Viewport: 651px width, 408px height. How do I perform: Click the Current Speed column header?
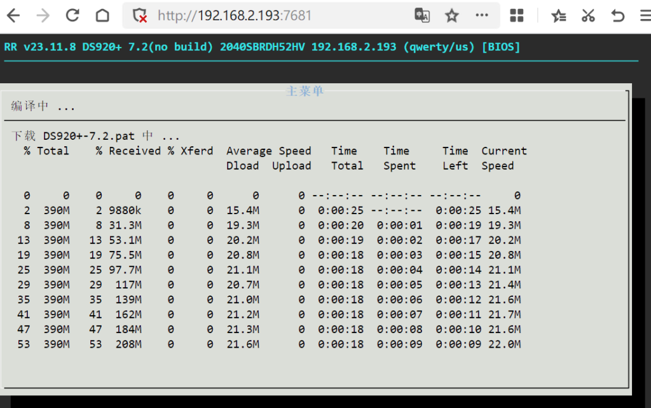[x=504, y=158]
